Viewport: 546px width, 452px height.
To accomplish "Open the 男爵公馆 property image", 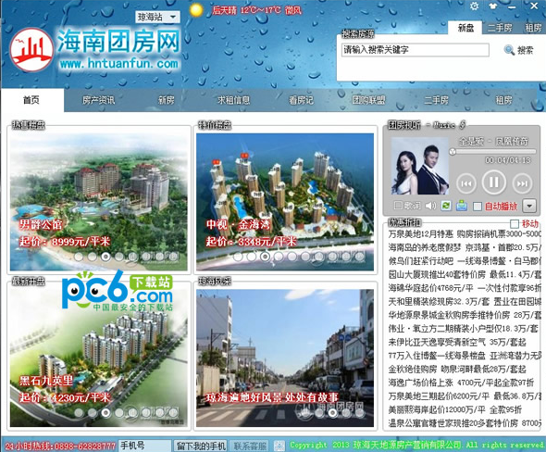I will point(99,201).
